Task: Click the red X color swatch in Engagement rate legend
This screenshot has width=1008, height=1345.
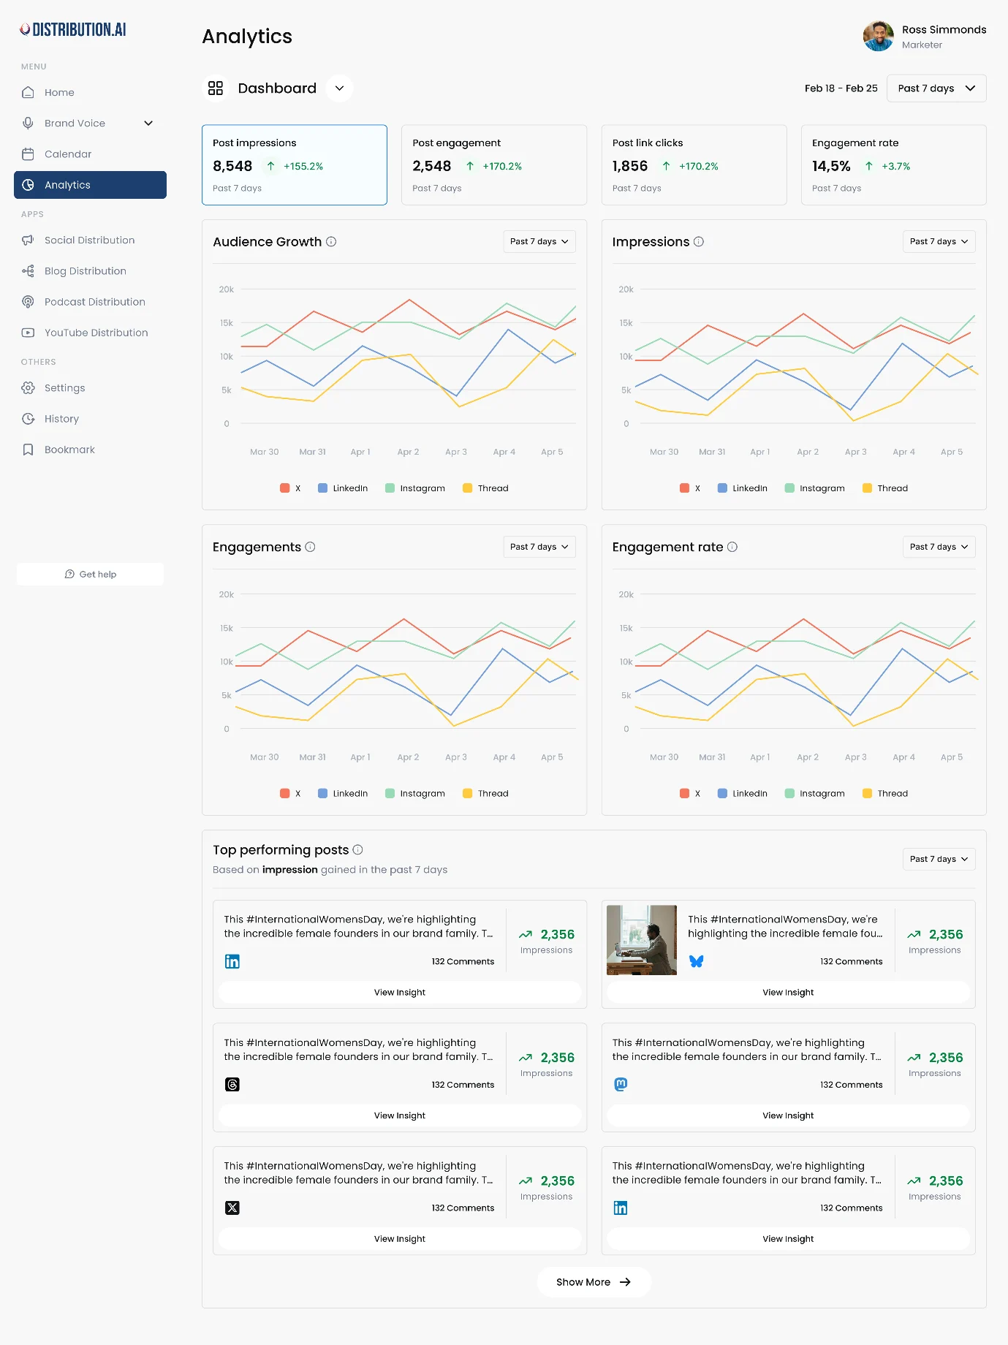Action: pos(684,794)
